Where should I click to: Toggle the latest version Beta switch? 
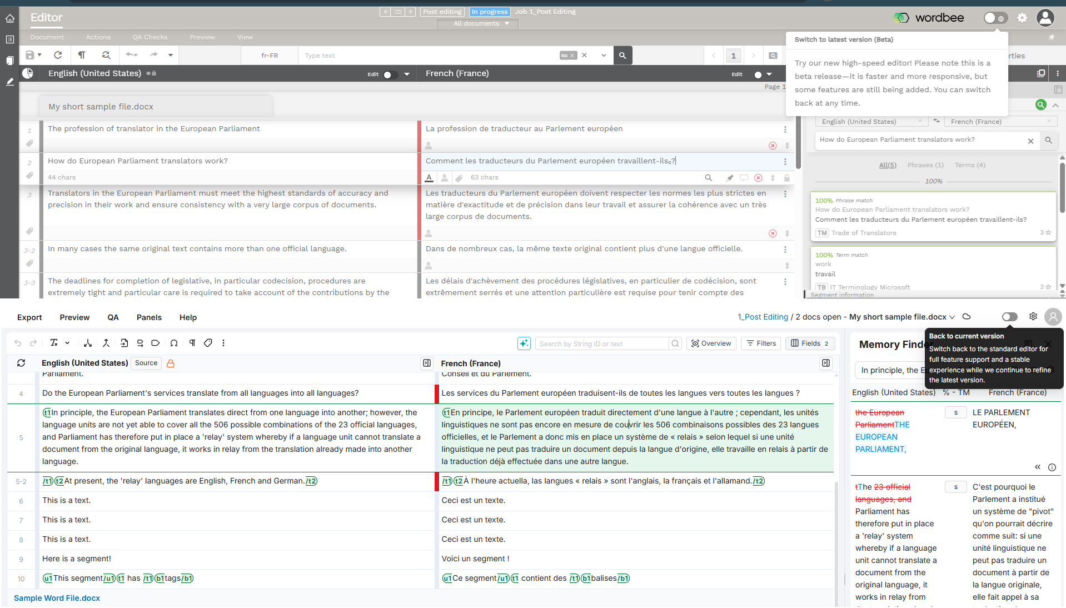point(995,18)
